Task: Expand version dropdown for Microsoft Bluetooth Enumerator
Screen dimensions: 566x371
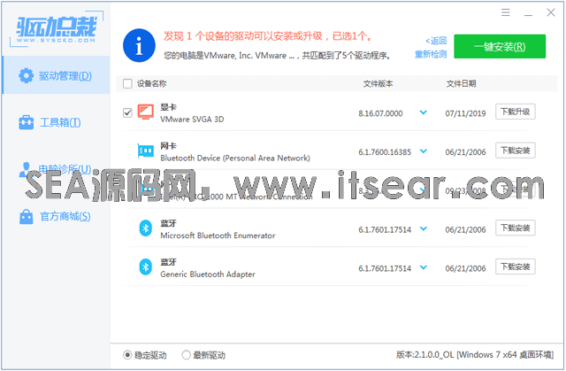Action: tap(424, 228)
